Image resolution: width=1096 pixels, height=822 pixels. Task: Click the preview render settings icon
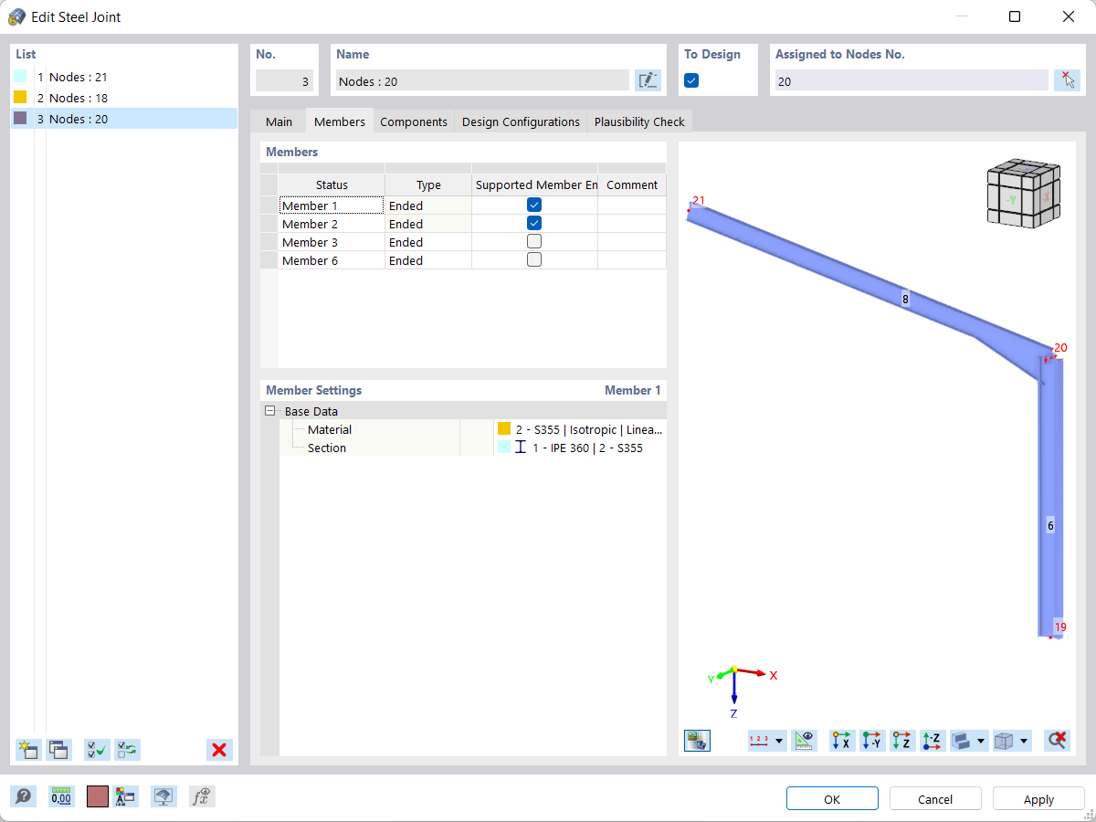pos(697,741)
